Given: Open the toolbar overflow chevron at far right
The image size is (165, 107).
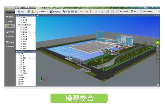Looking at the screenshot, I should [x=159, y=12].
